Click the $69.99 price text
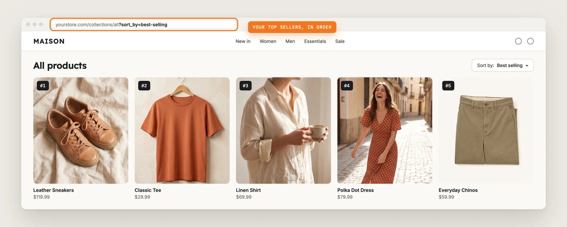The width and height of the screenshot is (567, 227). click(x=244, y=197)
